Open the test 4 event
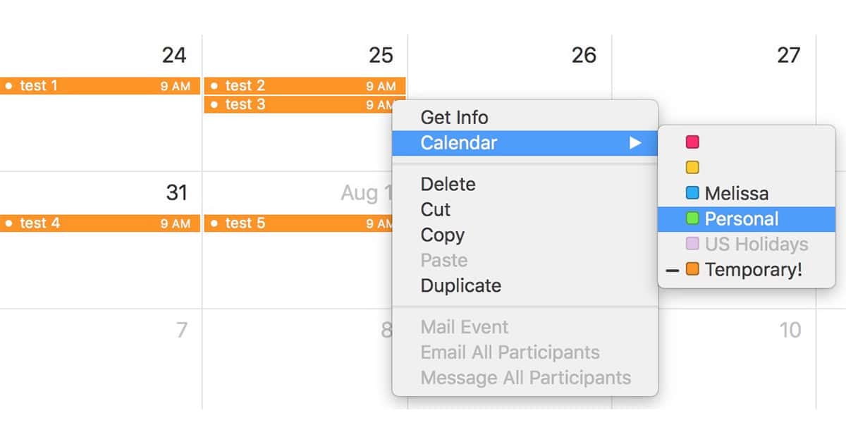Screen dimensions: 846x444 click(x=99, y=223)
